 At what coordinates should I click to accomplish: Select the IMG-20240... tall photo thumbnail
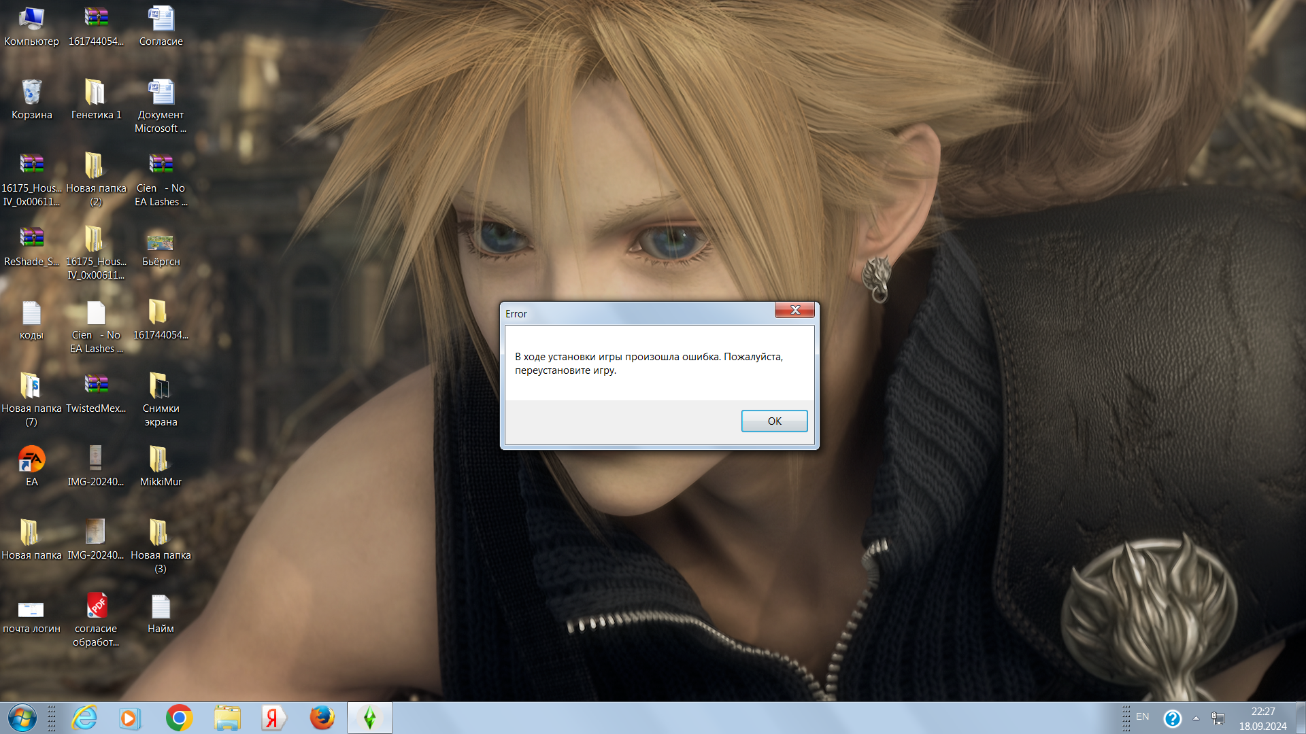(x=96, y=467)
